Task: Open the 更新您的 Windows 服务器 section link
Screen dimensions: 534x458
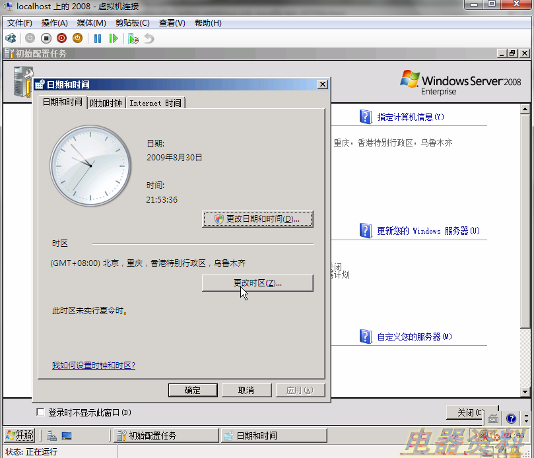Action: point(428,231)
